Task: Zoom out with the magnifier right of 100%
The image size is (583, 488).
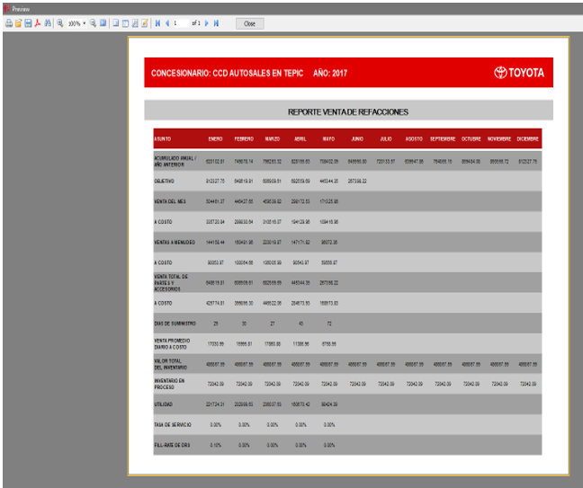Action: pyautogui.click(x=93, y=23)
